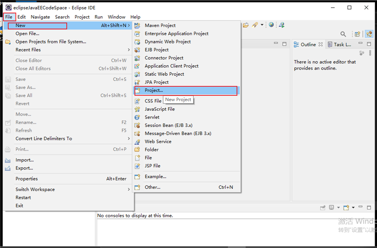The height and width of the screenshot is (248, 377).
Task: Select Connector Project menu entry
Action: 186,58
